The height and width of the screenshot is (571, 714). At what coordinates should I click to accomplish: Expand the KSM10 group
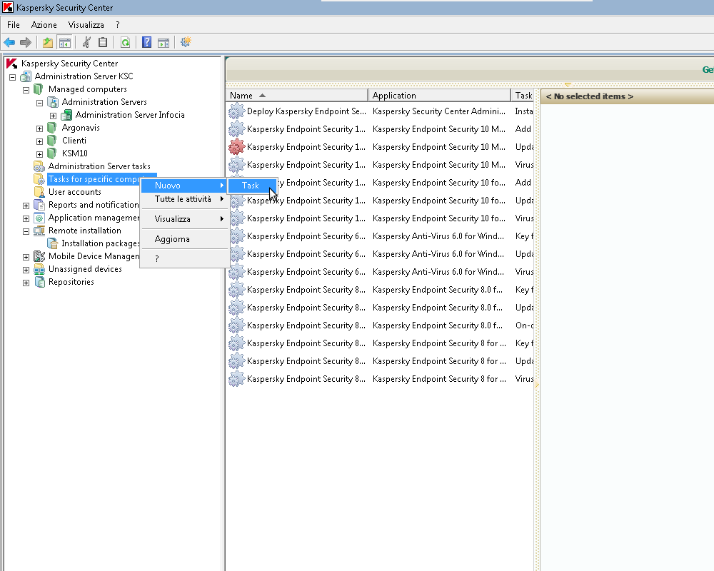39,154
